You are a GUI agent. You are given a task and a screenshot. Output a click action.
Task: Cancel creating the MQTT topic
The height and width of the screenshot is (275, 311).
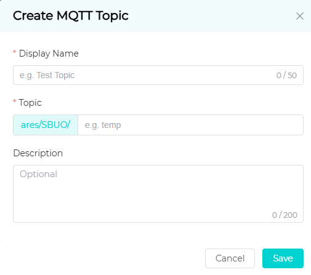(230, 258)
